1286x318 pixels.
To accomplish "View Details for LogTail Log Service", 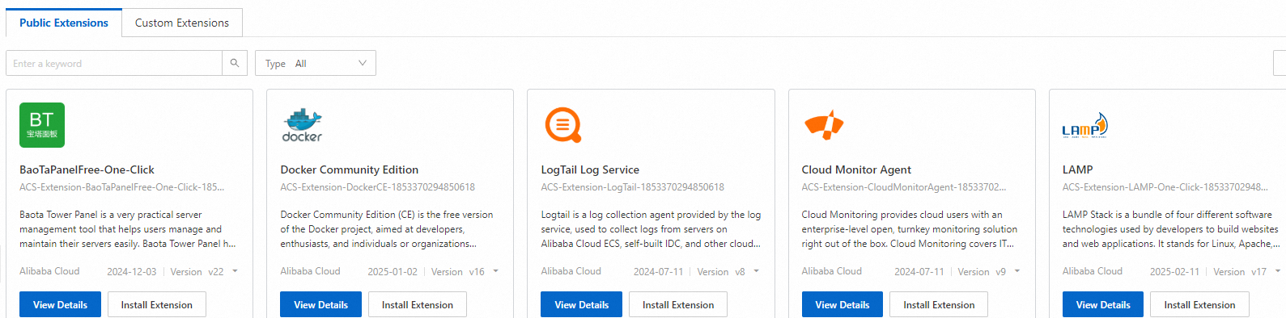I will point(581,304).
